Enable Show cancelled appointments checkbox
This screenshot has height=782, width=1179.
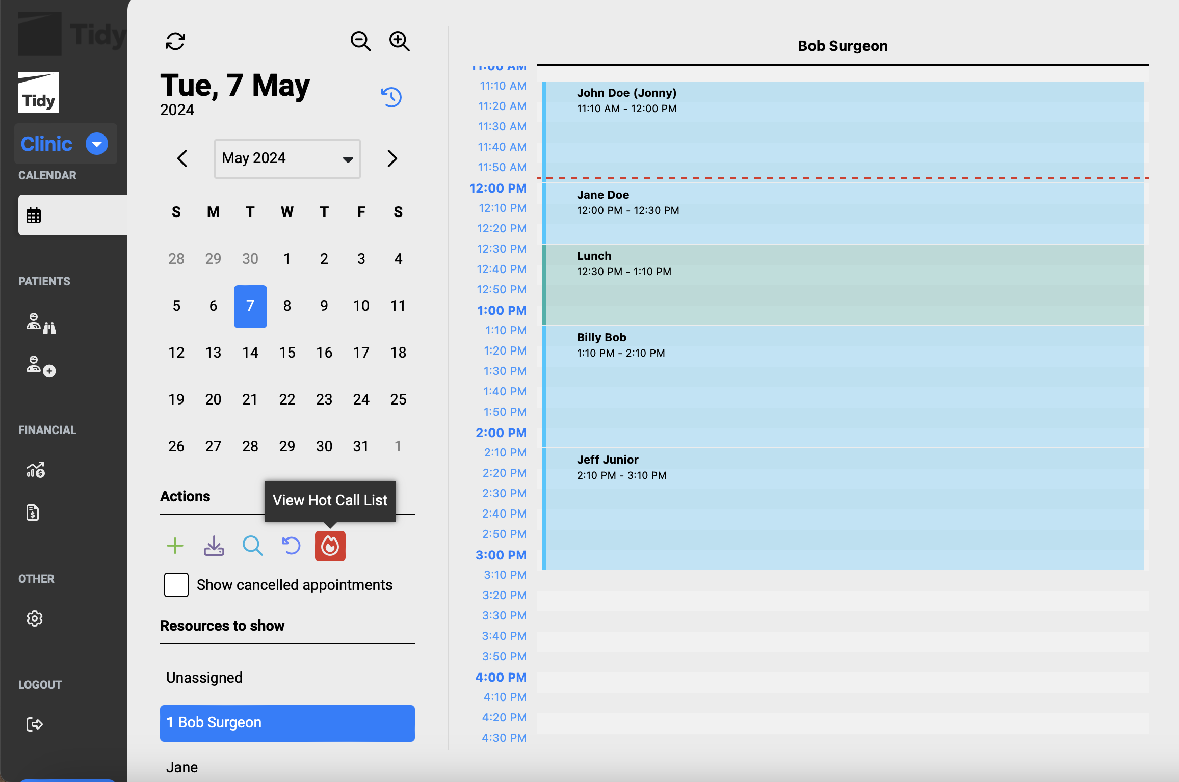point(176,585)
